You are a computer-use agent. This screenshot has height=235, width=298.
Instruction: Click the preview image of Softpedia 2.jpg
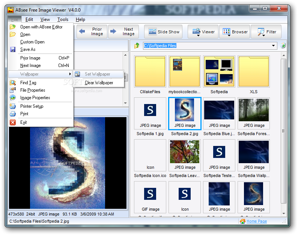(x=68, y=163)
